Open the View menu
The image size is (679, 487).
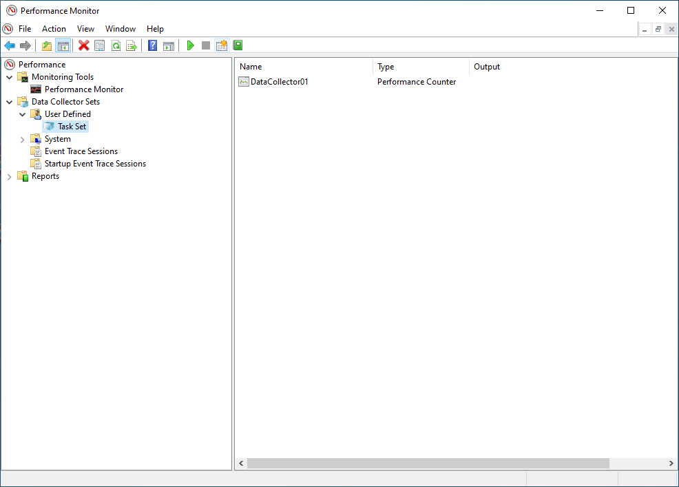tap(85, 29)
